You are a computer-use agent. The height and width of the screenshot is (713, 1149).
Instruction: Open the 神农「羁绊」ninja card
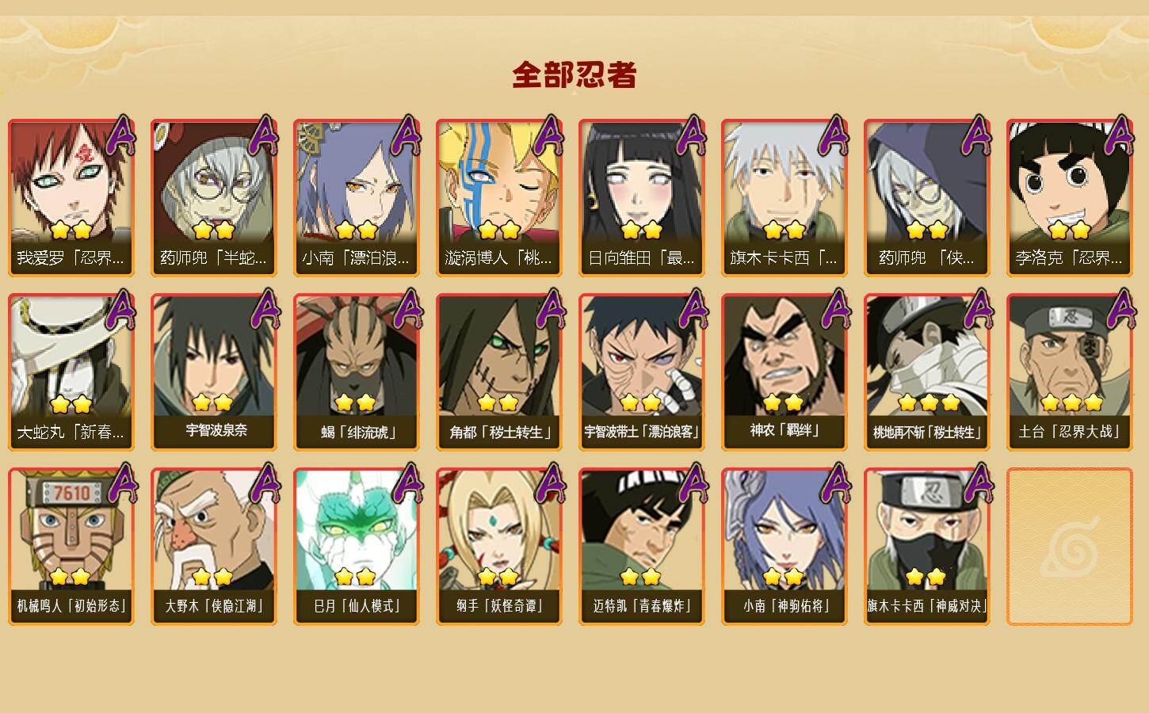pos(784,372)
